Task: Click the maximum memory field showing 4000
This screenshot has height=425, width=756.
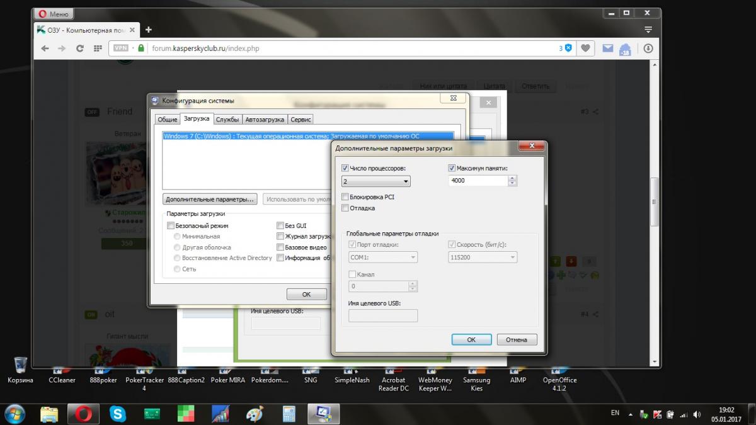Action: (478, 181)
